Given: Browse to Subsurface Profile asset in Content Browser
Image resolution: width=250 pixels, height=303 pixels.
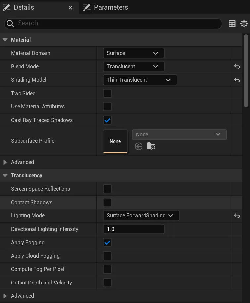Looking at the screenshot, I should [x=151, y=146].
